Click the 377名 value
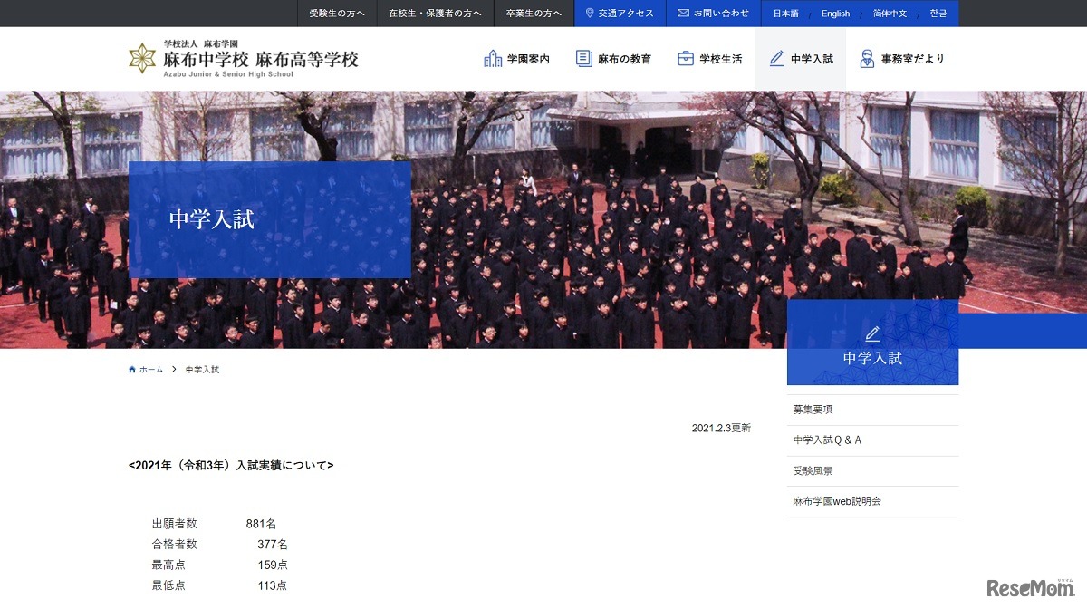This screenshot has height=609, width=1087. tap(273, 545)
